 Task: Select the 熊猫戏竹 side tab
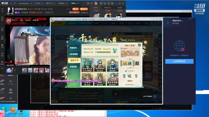coord(73,48)
